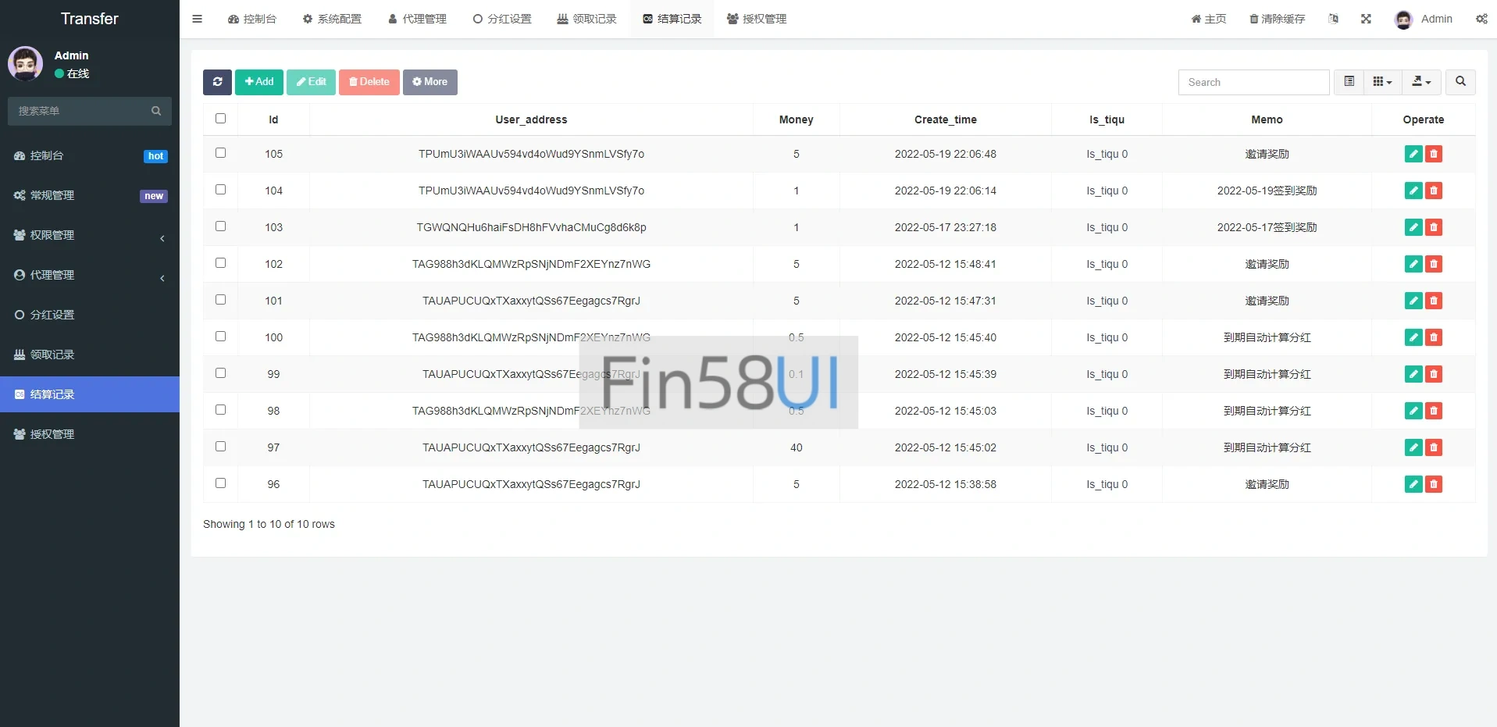The height and width of the screenshot is (727, 1497).
Task: Check the select-all checkbox in table header
Action: [220, 119]
